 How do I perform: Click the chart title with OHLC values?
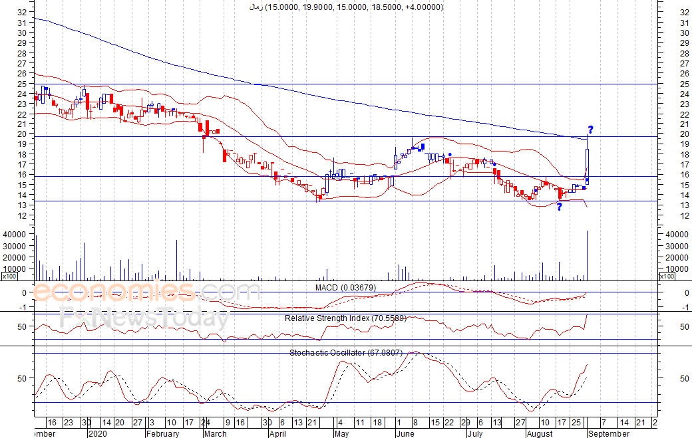click(x=346, y=7)
